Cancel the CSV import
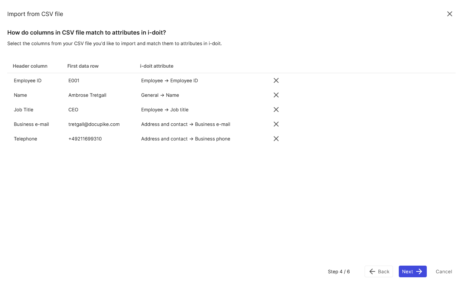The height and width of the screenshot is (286, 461). (444, 271)
